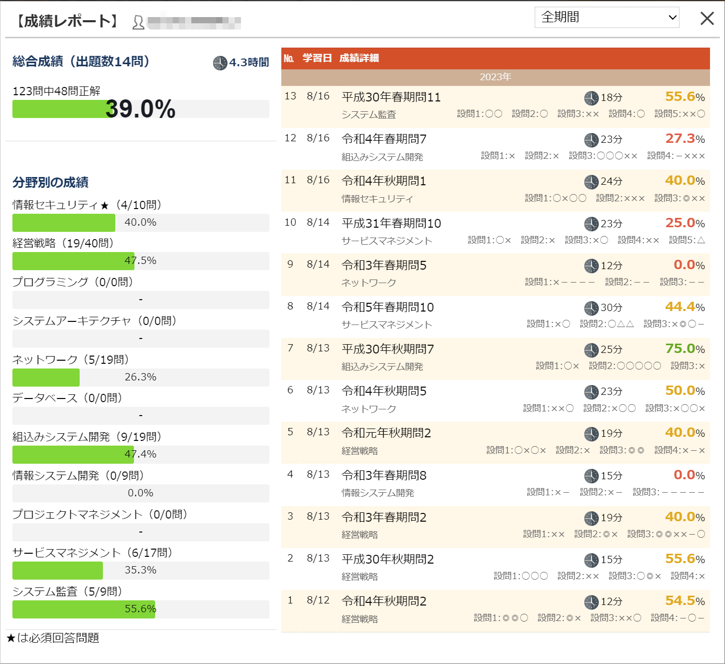Click the 令和元年秋期問2 exam title

(386, 433)
